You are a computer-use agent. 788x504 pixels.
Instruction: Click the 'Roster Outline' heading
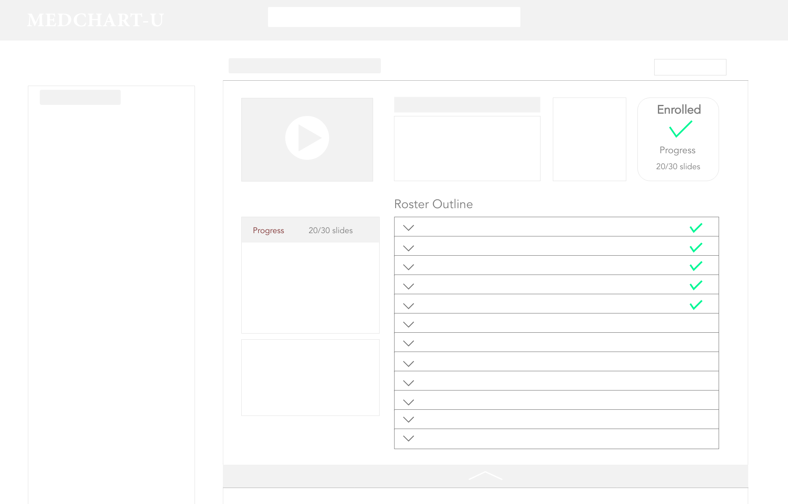[x=433, y=204]
